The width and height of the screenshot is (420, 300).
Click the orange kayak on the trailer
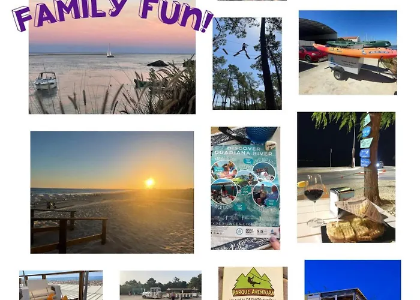click(x=355, y=52)
